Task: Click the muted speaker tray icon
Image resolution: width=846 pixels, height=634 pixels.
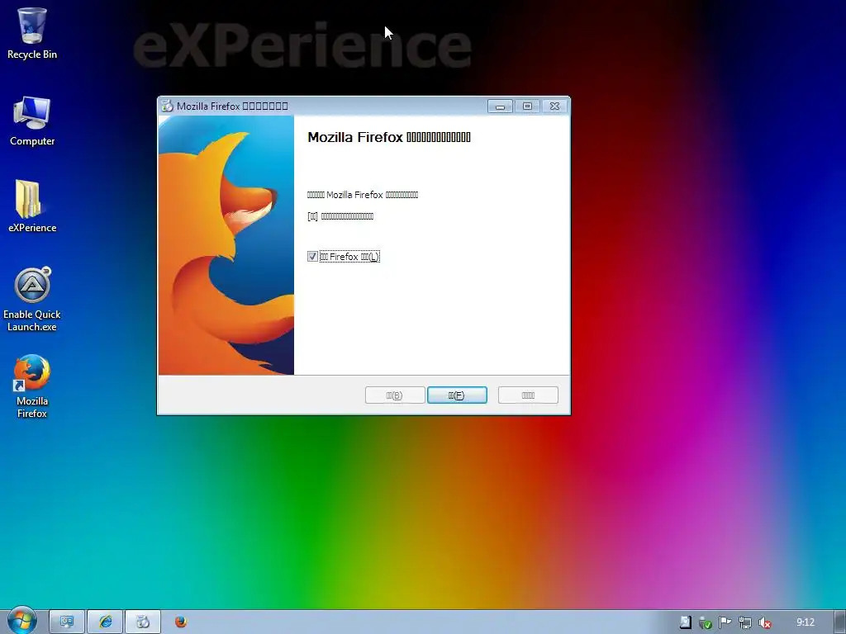Action: tap(764, 622)
